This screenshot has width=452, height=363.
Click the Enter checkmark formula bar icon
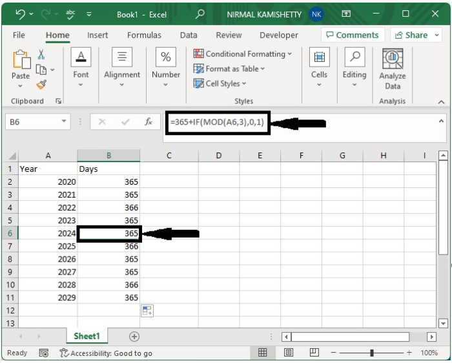coord(125,121)
